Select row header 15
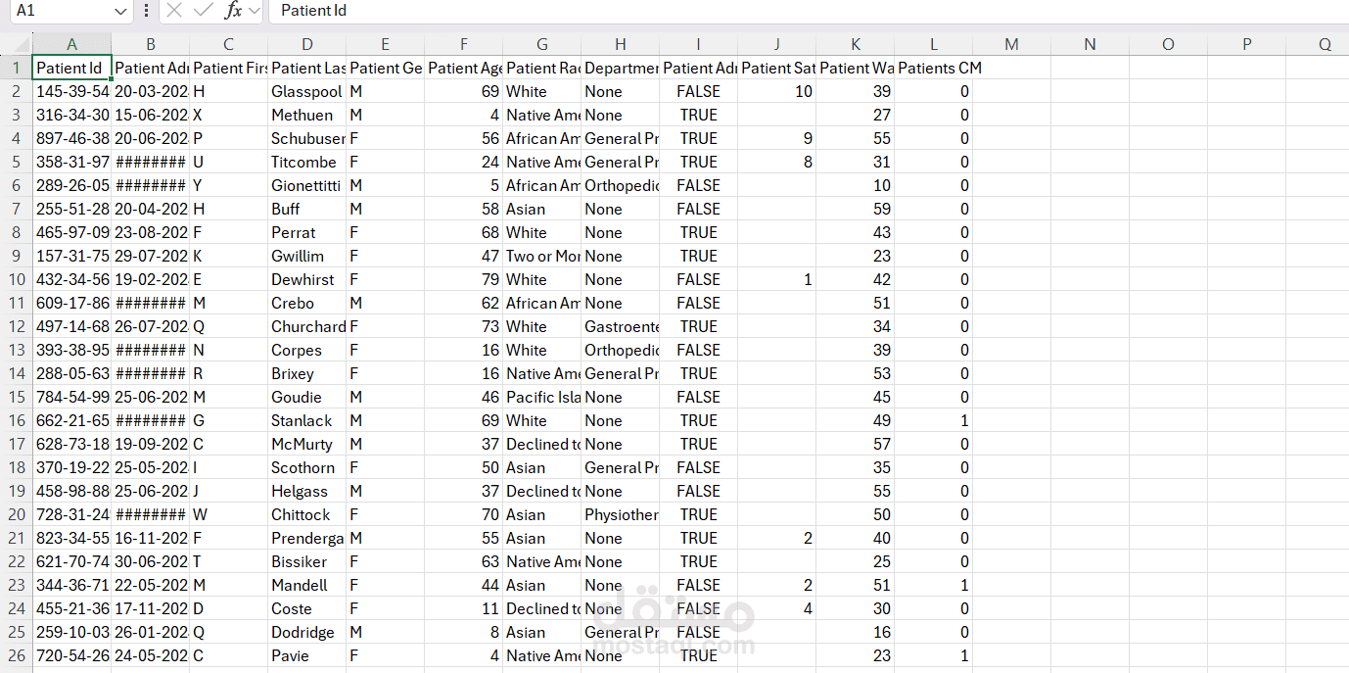 16,397
